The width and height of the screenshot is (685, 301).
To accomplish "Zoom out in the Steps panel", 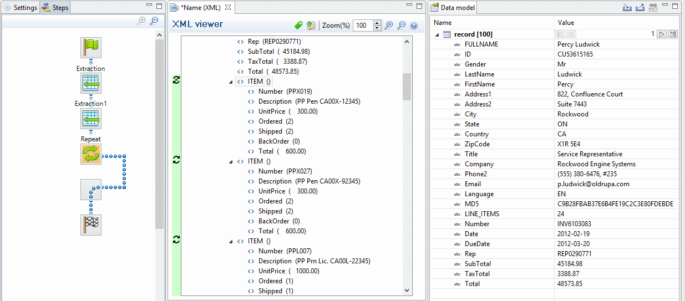I will click(x=154, y=21).
